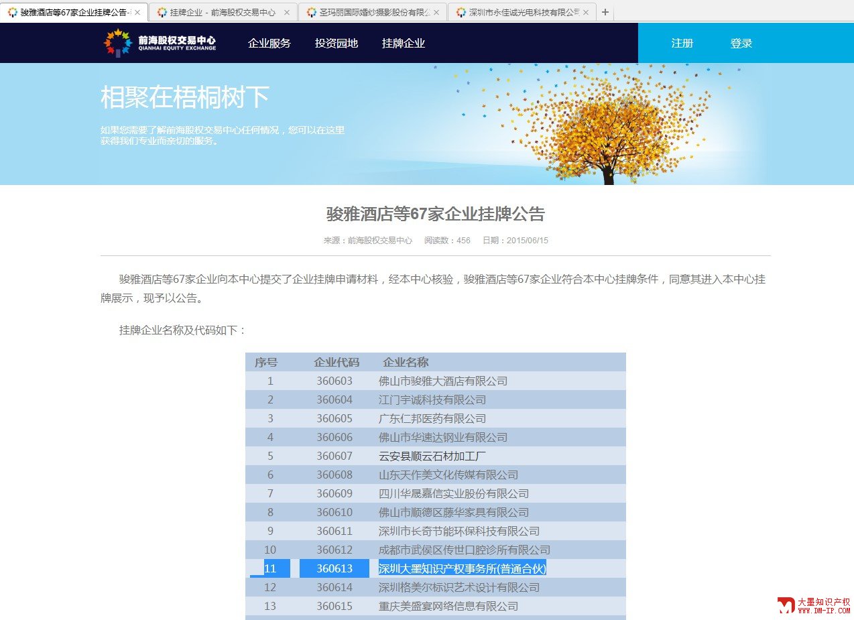The width and height of the screenshot is (854, 620).
Task: Close the 深圳市永佳诚光电科技 tab
Action: click(585, 12)
